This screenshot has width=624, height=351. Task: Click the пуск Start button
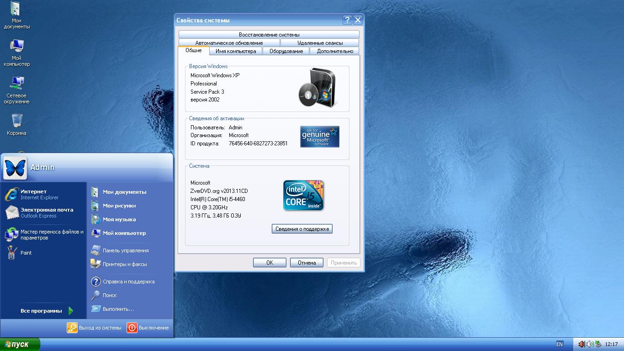(x=20, y=344)
